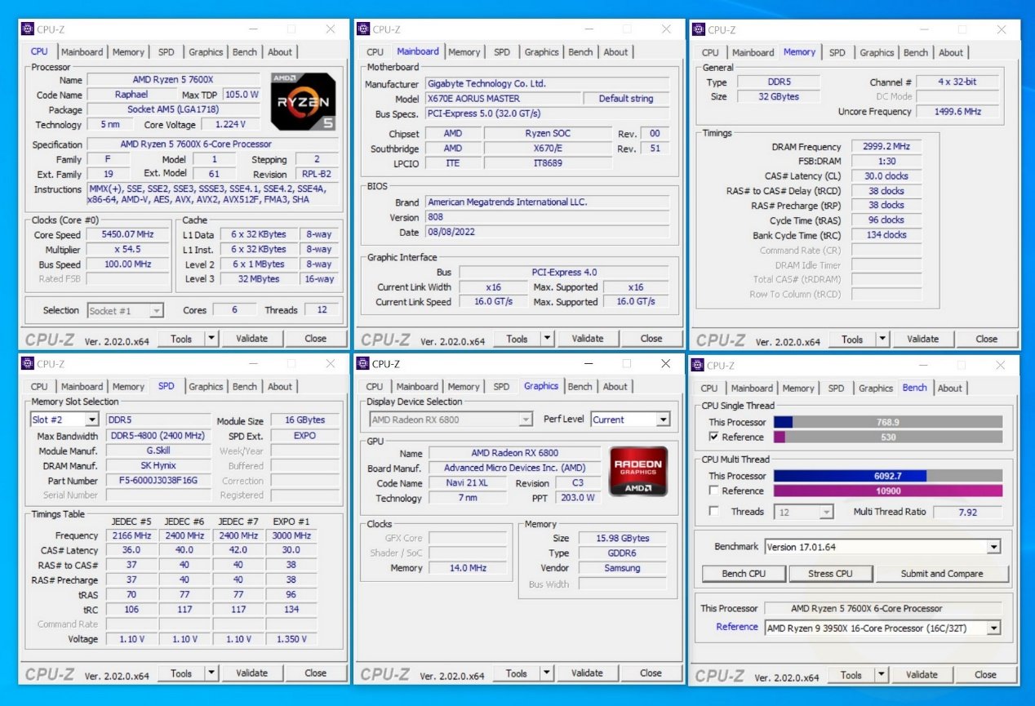Enable the Reference checkbox under CPU Multi Thread

pos(714,491)
